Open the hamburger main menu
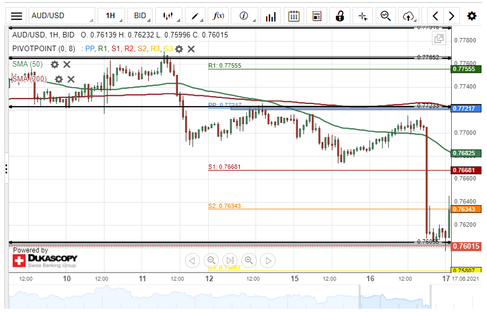Viewport: 487px width, 312px height. pyautogui.click(x=17, y=16)
